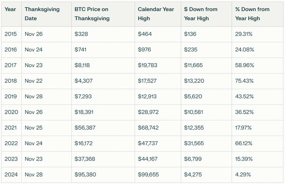Click the $741 BTC price cell

(81, 50)
